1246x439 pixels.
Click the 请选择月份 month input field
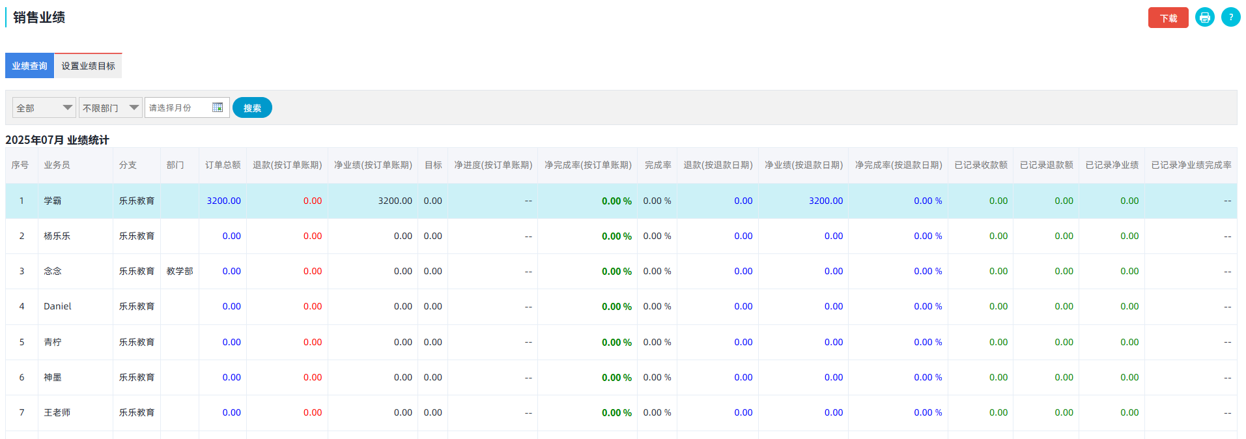pos(187,107)
